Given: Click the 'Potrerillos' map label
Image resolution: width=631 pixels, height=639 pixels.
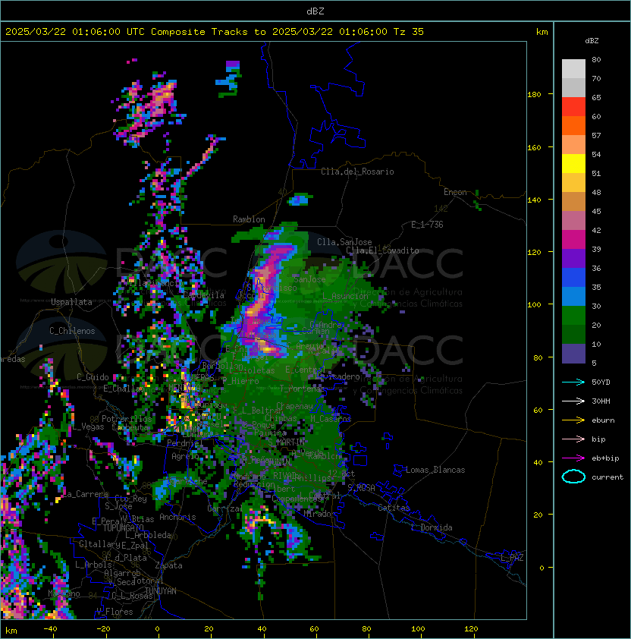Looking at the screenshot, I should pyautogui.click(x=127, y=419).
